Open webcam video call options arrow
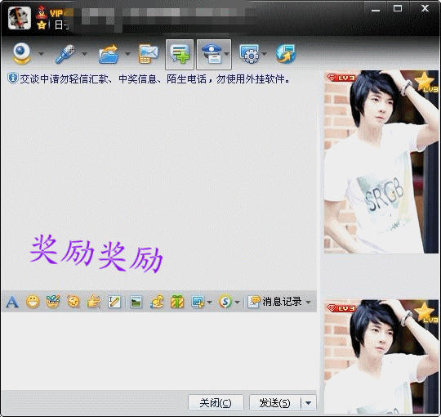This screenshot has height=417, width=441. (x=42, y=53)
